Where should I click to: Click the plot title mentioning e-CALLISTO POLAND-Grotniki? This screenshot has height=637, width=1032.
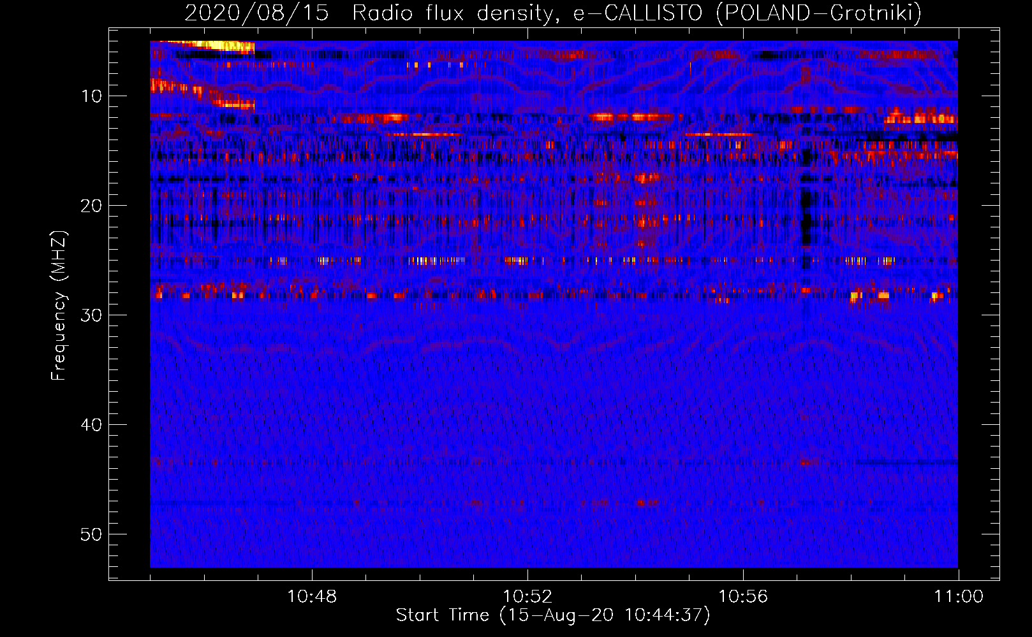tap(553, 13)
